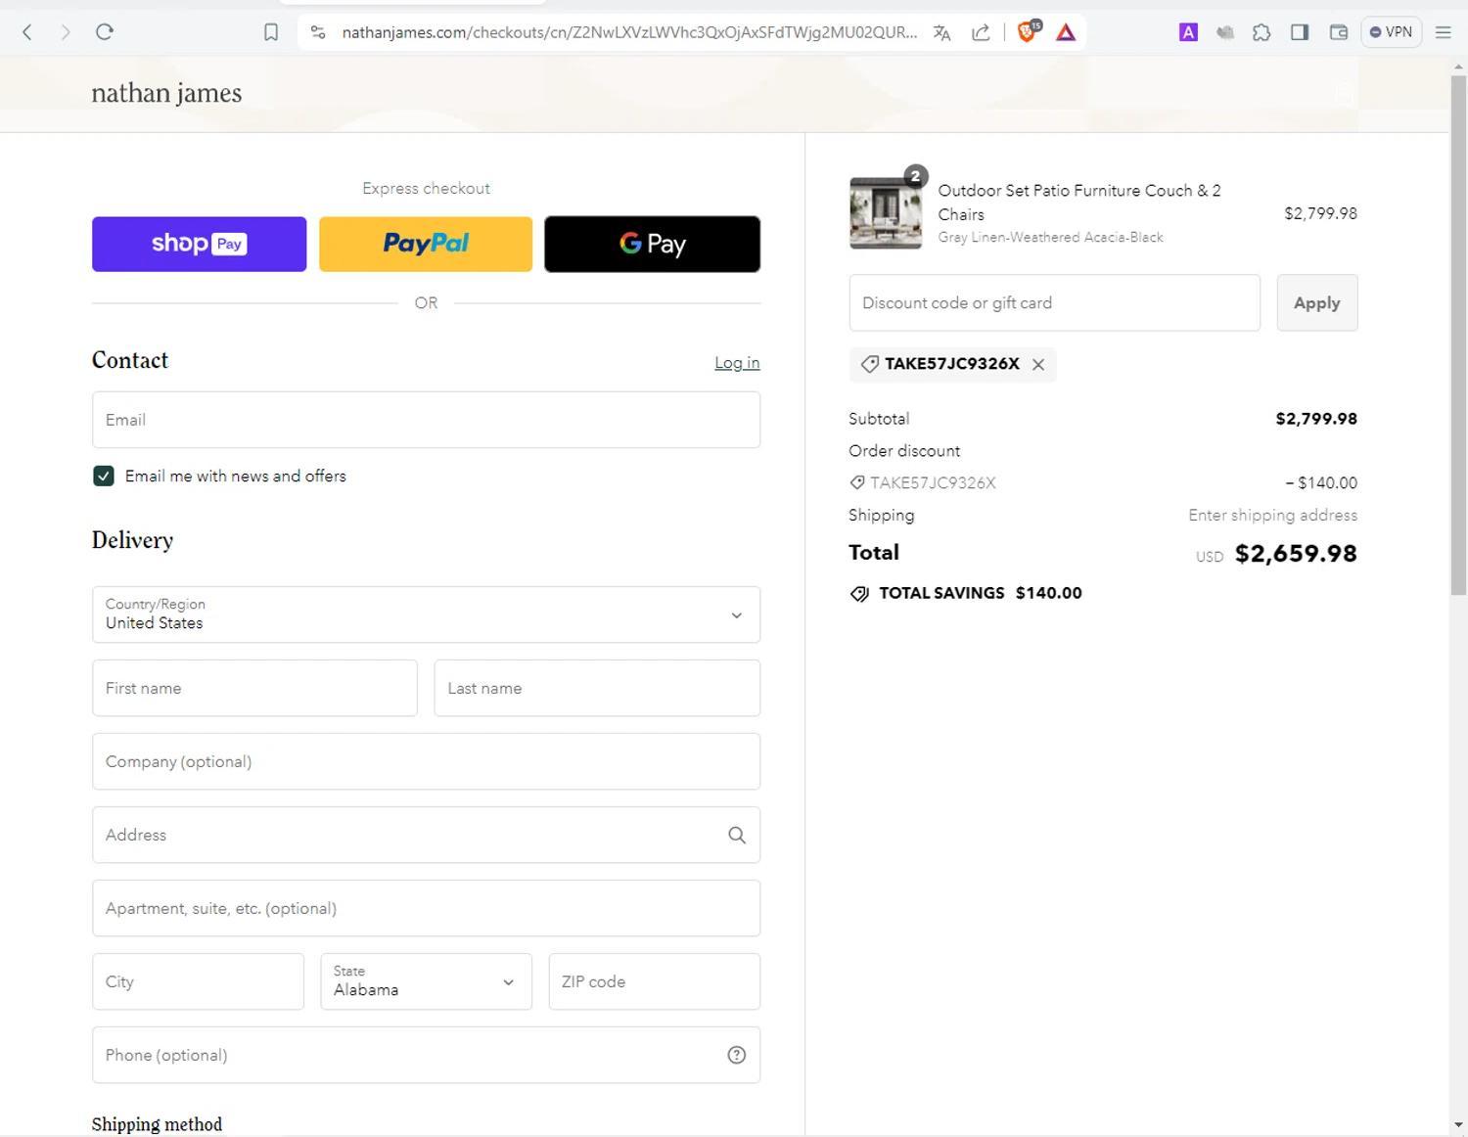Focus the Company (optional) field
This screenshot has height=1137, width=1468.
tap(426, 761)
